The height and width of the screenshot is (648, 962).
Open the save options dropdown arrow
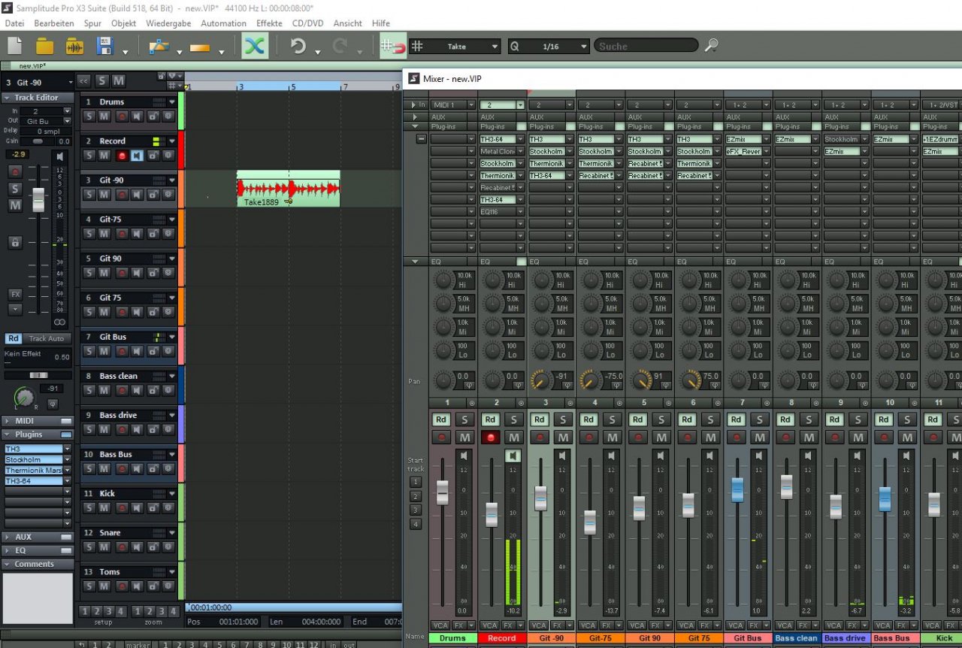[x=126, y=52]
